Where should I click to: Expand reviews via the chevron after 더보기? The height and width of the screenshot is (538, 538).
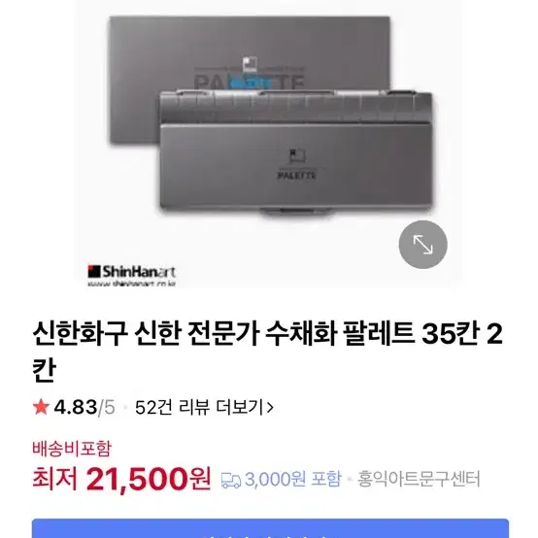tap(270, 408)
